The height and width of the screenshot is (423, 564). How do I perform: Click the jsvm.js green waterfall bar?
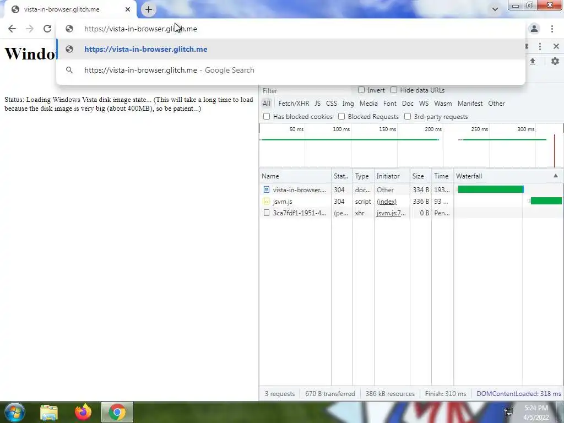point(546,200)
